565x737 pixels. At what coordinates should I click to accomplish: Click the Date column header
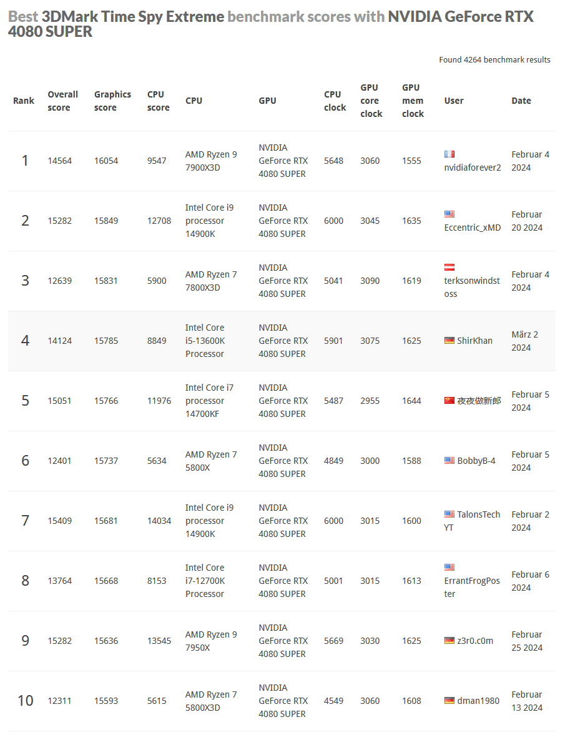(x=521, y=101)
